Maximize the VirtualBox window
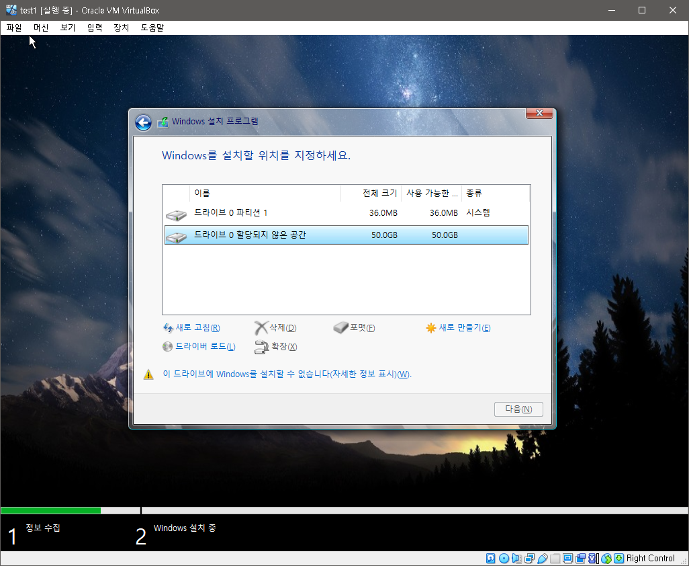This screenshot has width=689, height=566. click(x=641, y=10)
